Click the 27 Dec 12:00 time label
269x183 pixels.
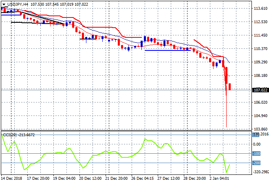click(168, 179)
